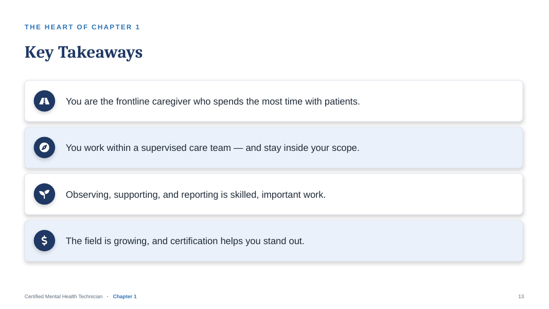
Task: Open the 'Chapter 1' footer link
Action: pyautogui.click(x=125, y=297)
